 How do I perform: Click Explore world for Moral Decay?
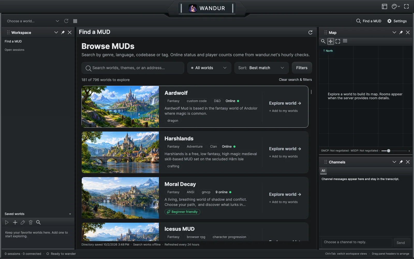point(285,194)
